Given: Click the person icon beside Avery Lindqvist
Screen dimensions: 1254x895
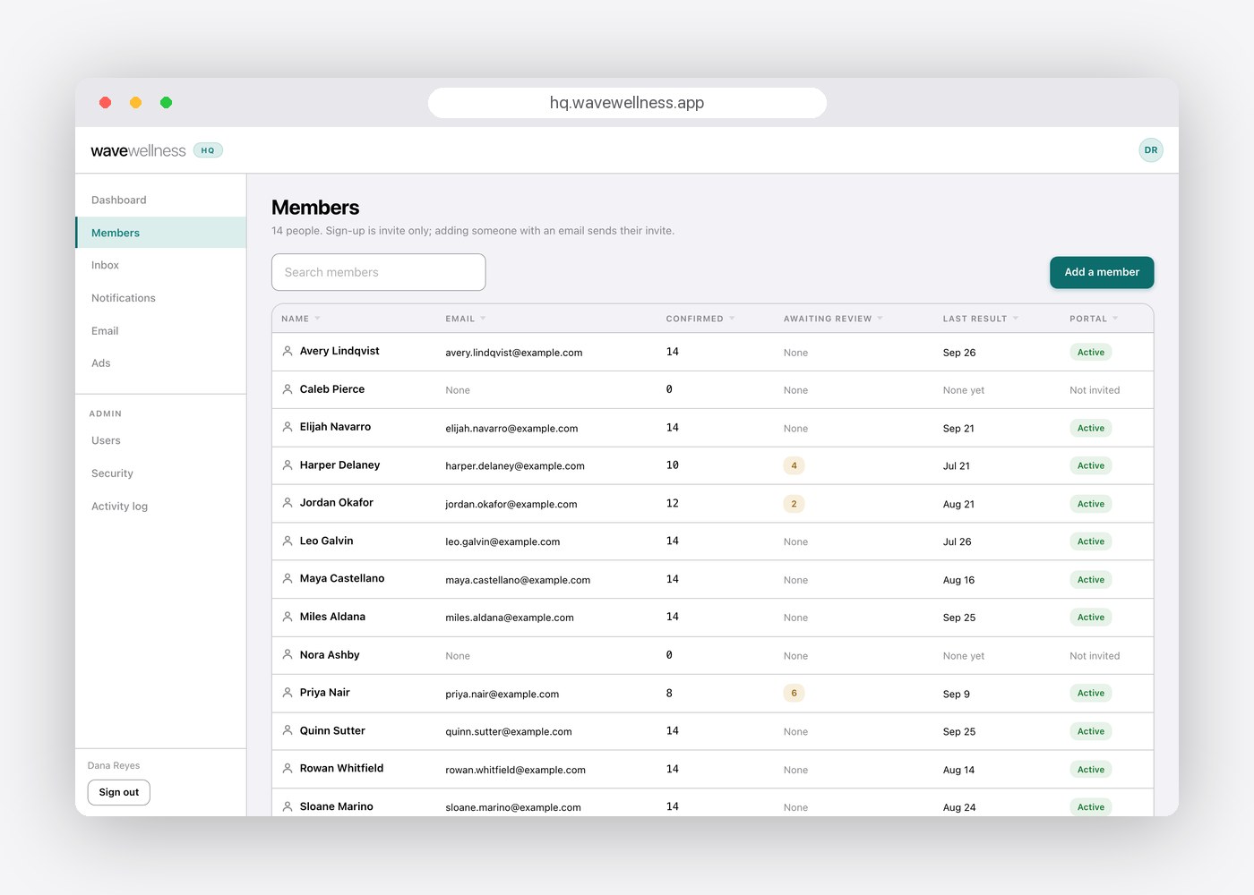Looking at the screenshot, I should pos(288,352).
